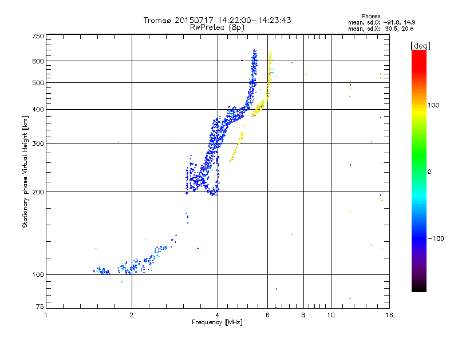Click the colorbar's -100 degree label

tap(436, 238)
